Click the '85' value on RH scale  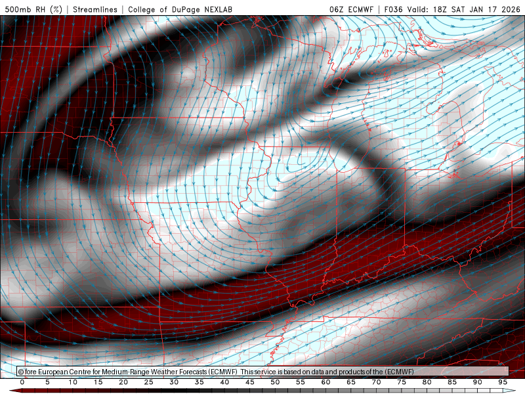click(452, 382)
